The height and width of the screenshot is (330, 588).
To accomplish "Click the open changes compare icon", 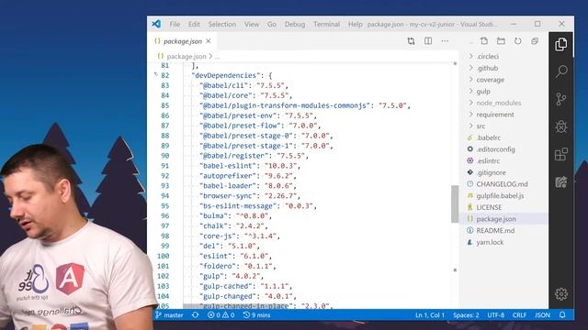I will pos(411,41).
